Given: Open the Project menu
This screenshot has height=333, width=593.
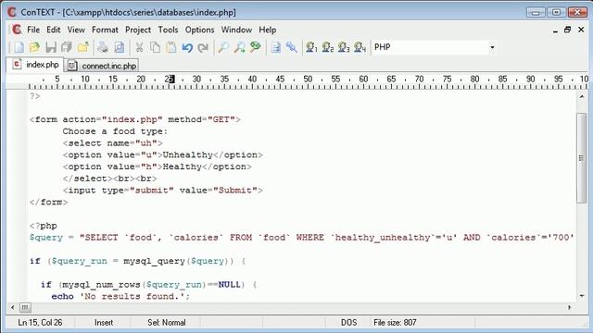Looking at the screenshot, I should (138, 30).
